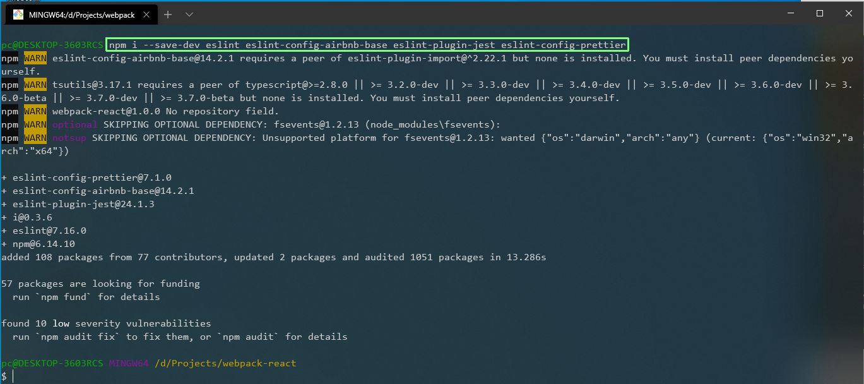The image size is (864, 384).
Task: Click the purple "optional" warning label
Action: [74, 124]
